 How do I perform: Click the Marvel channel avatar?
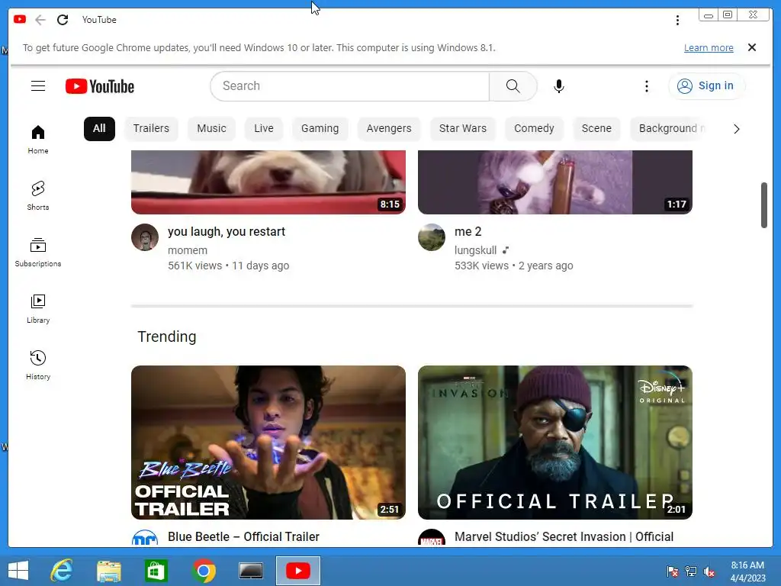tap(432, 538)
